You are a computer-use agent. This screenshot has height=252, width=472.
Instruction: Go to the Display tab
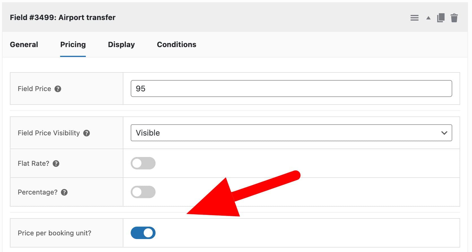coord(121,44)
